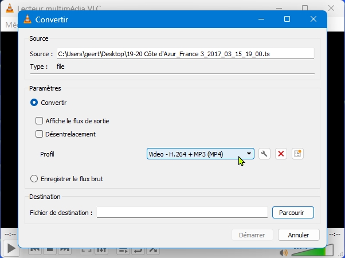Viewport: 345px width, 258px height.
Task: Select Enregistrer le flux brut option
Action: pos(34,179)
